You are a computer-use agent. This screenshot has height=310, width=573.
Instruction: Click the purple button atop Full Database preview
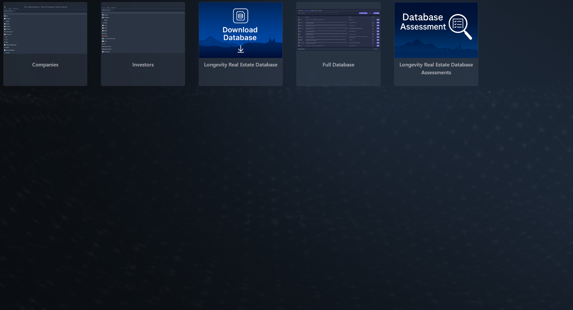363,13
